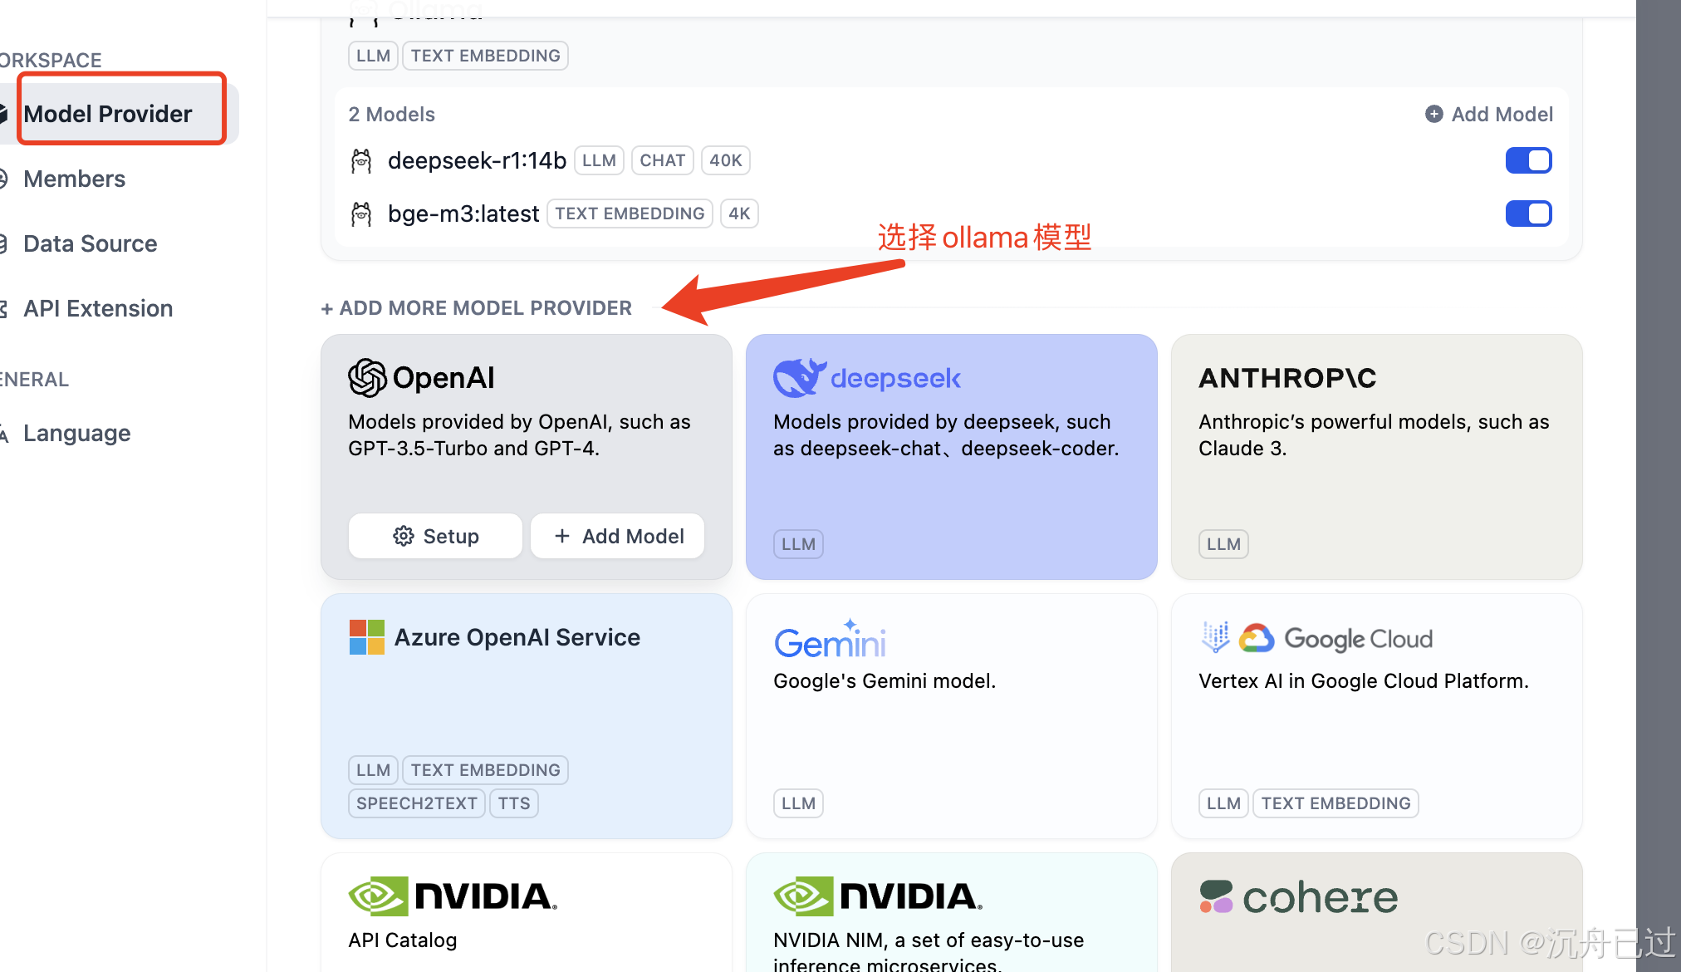
Task: Click the TEXT EMBEDDING tag on bge-m3:latest
Action: click(x=630, y=214)
